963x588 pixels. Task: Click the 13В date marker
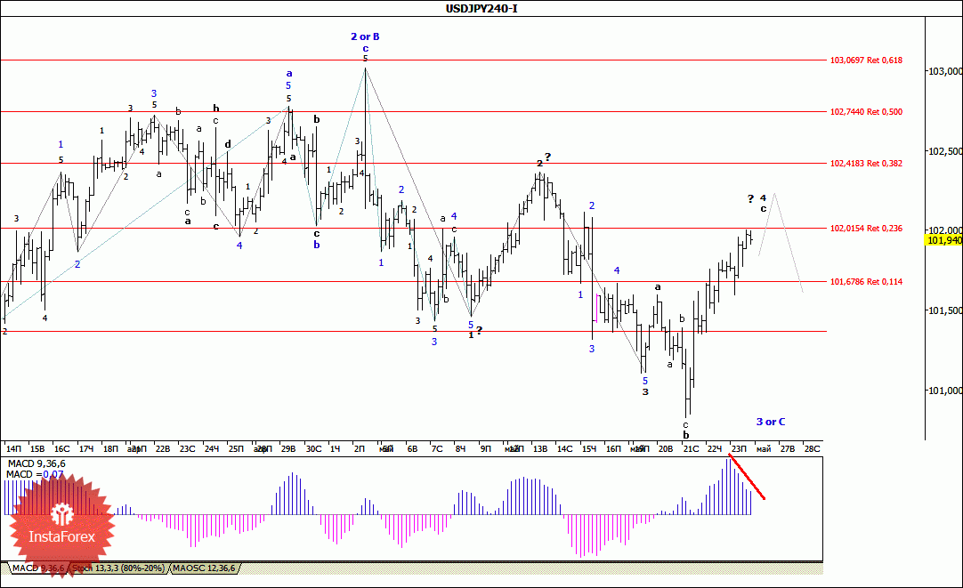[x=540, y=448]
